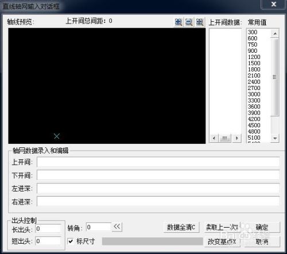Select 3300 in the common values list

coord(254,100)
